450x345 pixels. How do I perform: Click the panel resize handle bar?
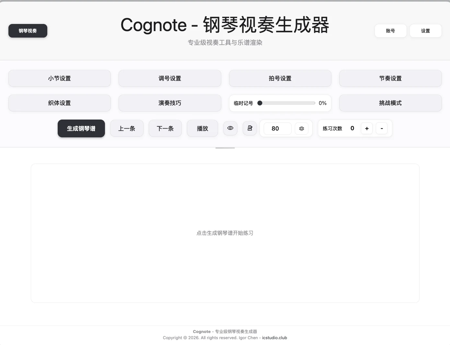[225, 148]
